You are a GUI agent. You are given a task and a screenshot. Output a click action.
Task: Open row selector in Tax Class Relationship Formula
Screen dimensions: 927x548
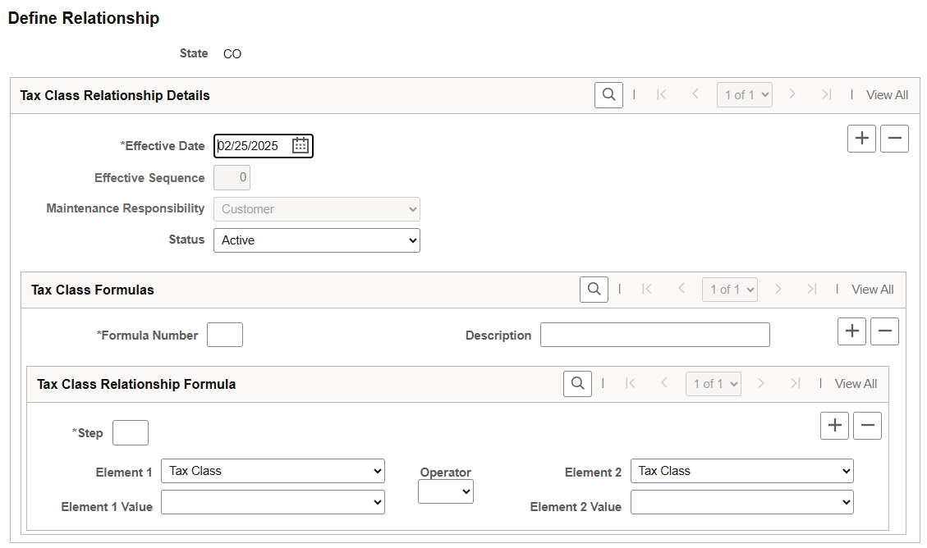click(x=714, y=384)
